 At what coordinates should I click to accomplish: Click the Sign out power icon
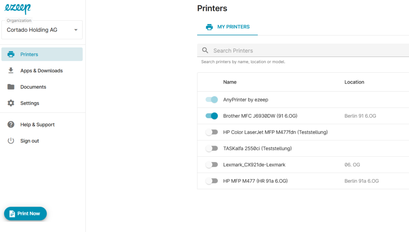[11, 140]
